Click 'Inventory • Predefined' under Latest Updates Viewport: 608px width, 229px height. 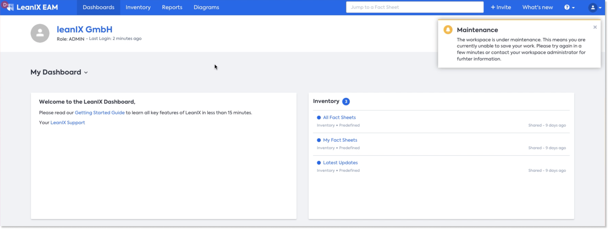click(338, 171)
